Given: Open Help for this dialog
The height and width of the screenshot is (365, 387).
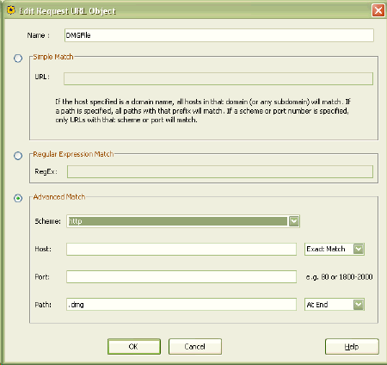Looking at the screenshot, I should tap(352, 347).
